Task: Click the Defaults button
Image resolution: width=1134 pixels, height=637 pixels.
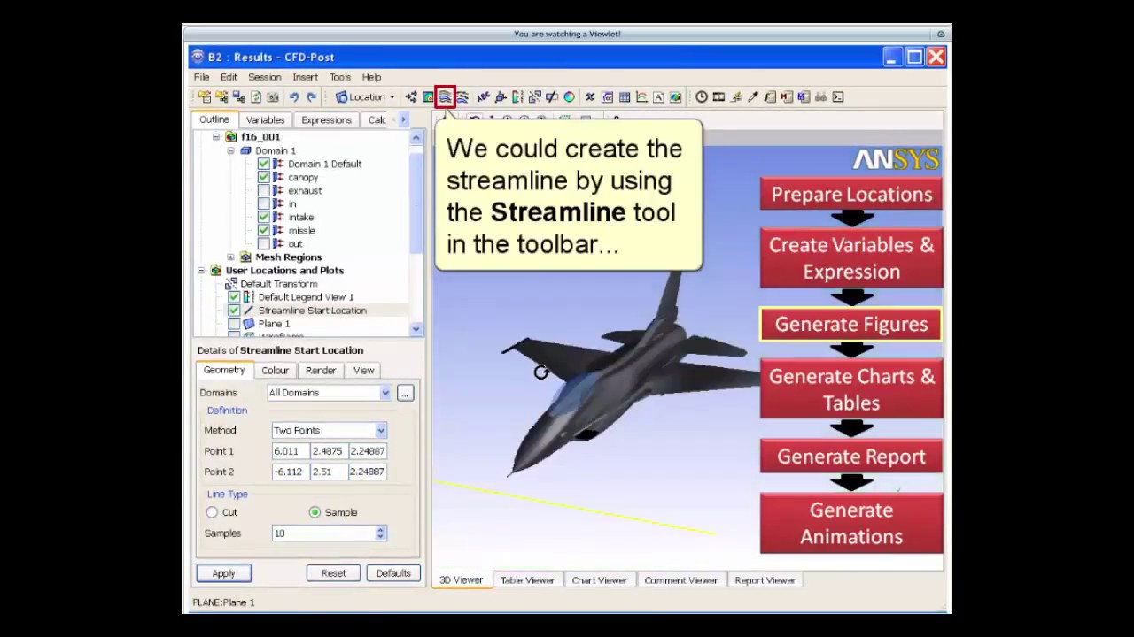Action: (392, 573)
